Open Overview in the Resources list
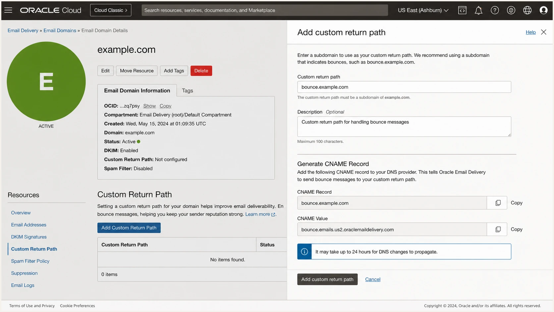Screen dimensions: 554x312 (x=21, y=213)
